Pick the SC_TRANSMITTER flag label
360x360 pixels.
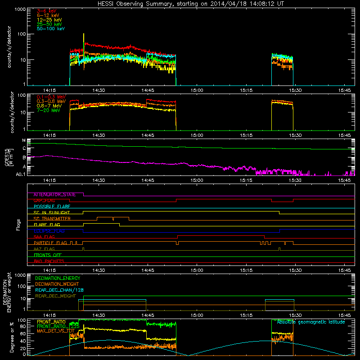pos(52,218)
